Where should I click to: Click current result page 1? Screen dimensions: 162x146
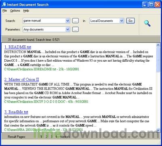[41, 137]
